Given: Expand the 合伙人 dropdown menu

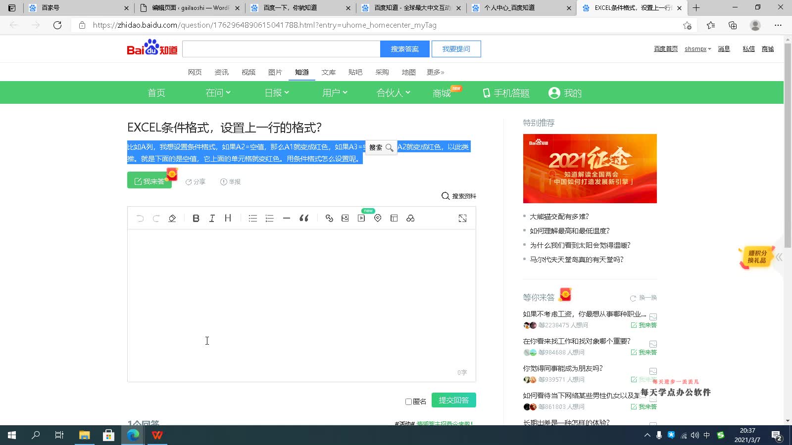Looking at the screenshot, I should tap(394, 92).
